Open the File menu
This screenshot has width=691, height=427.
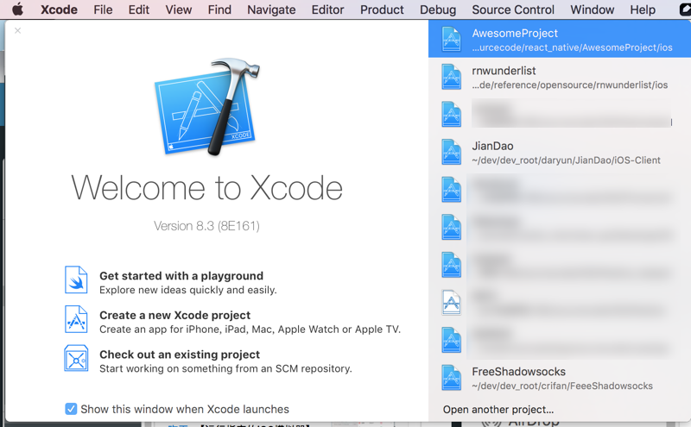(103, 9)
